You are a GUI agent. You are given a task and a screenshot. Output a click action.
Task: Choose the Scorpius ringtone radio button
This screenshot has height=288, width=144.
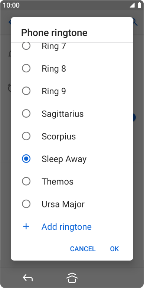(x=26, y=136)
